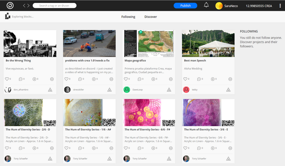This screenshot has height=166, width=285.
Task: Open stresskiller's profile name
Action: click(78, 90)
